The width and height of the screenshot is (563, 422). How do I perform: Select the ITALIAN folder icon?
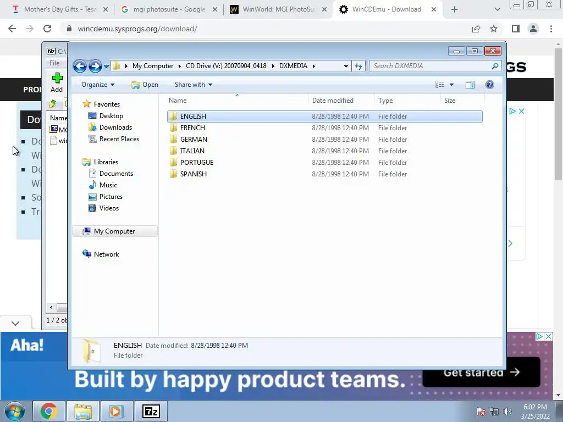[x=173, y=151]
